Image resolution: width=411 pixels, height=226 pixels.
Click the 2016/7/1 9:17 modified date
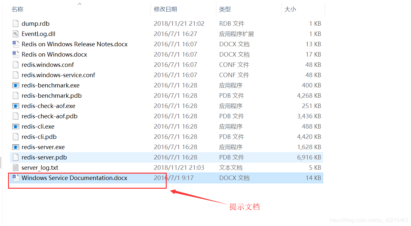pos(174,178)
